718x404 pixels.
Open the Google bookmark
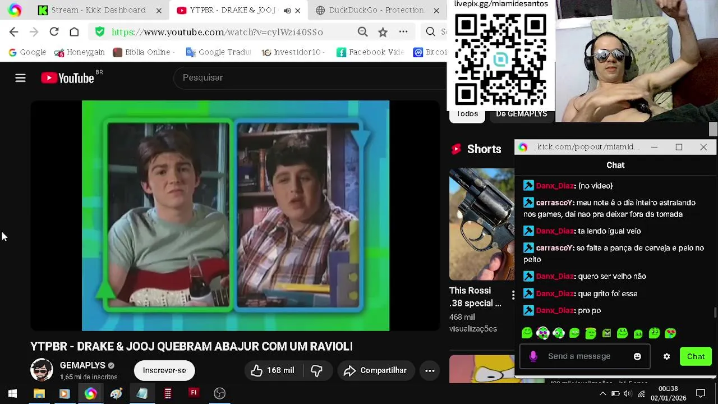pos(27,52)
